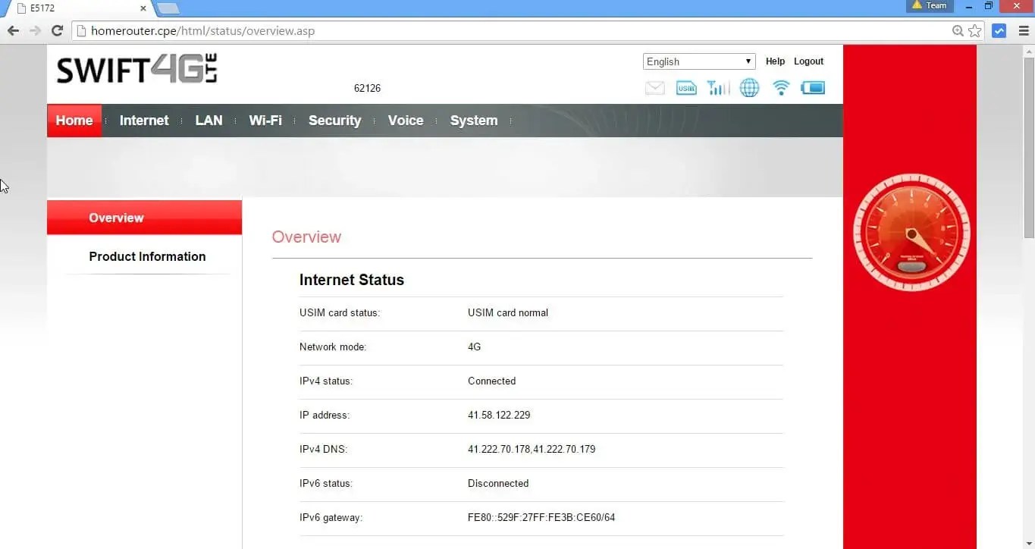Click the red speedometer gauge graphic
The image size is (1035, 549).
click(911, 231)
